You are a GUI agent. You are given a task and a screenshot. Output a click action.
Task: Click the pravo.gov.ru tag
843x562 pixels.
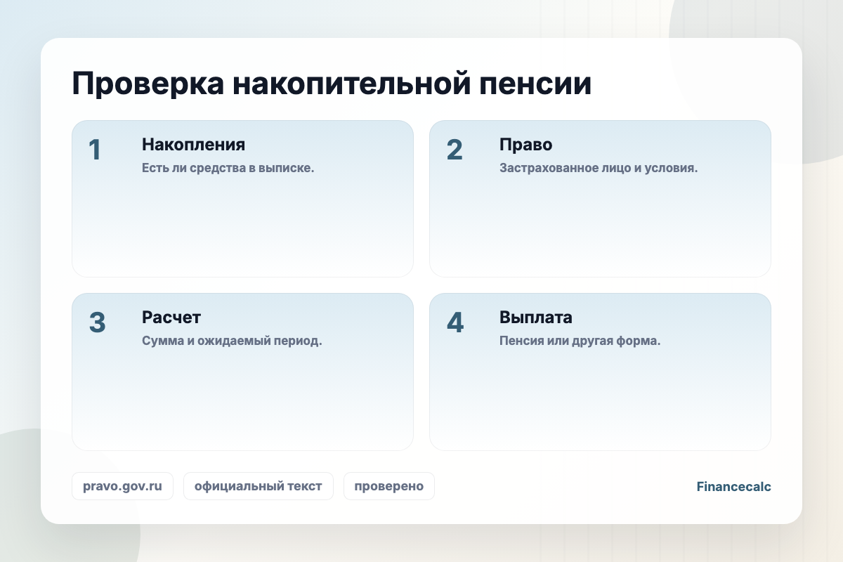(x=122, y=486)
